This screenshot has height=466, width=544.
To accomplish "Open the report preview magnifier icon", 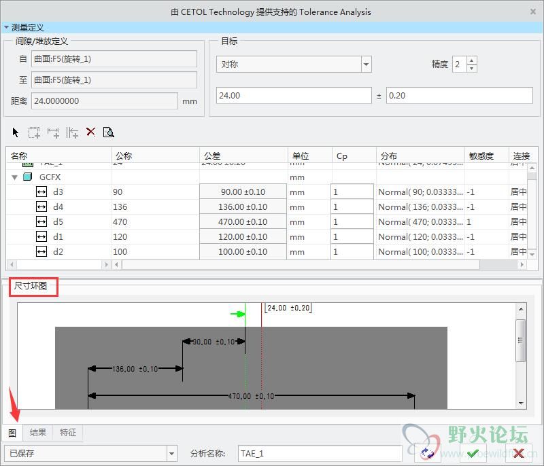I will pos(109,132).
